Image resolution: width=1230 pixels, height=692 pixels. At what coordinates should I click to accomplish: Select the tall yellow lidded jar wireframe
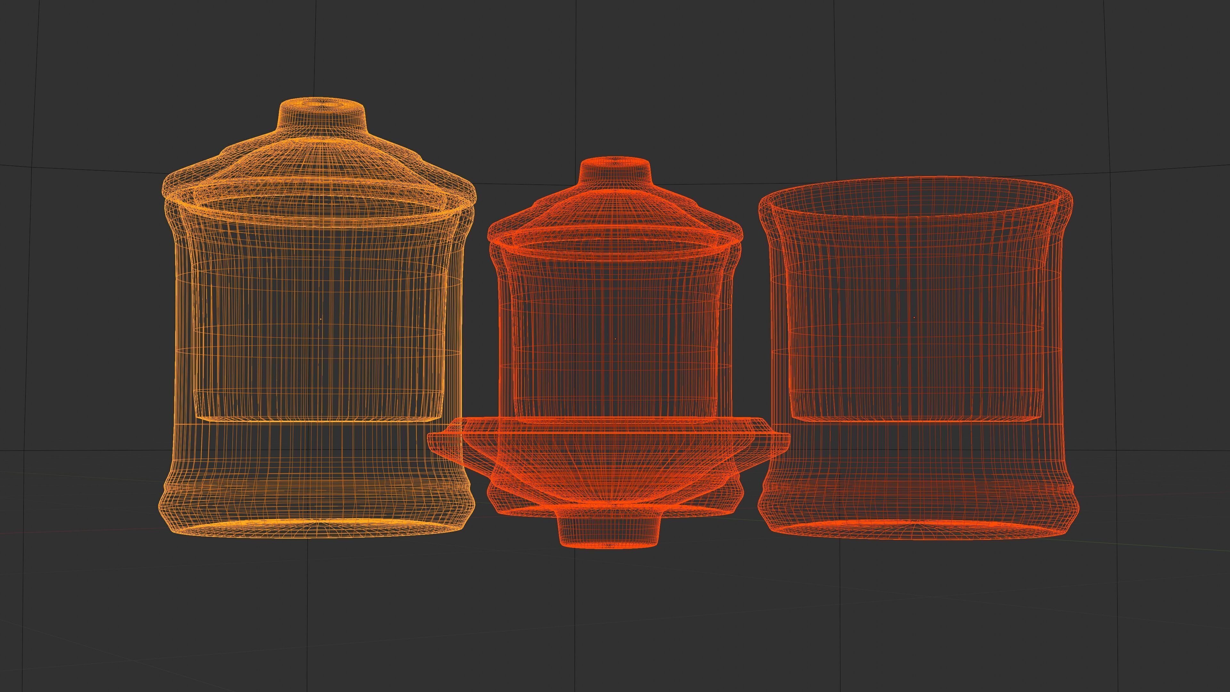click(317, 317)
